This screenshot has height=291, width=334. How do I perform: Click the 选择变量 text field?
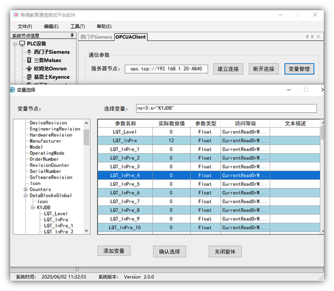[227, 109]
